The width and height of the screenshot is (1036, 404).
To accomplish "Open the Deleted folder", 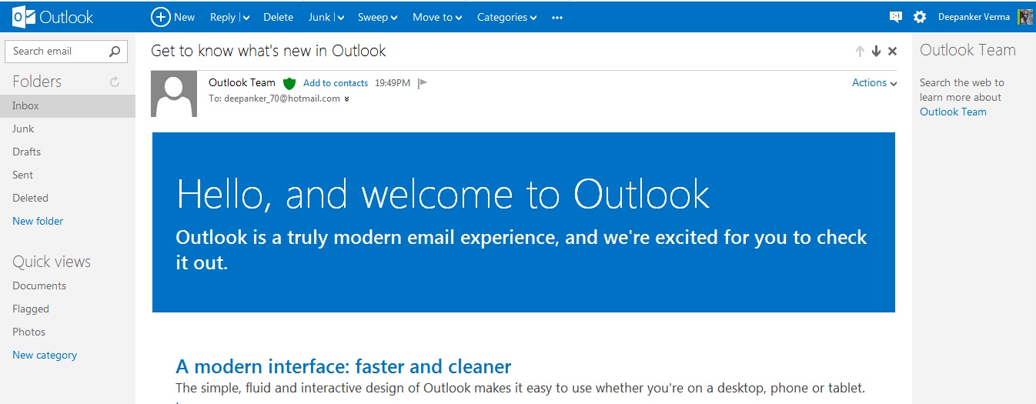I will 30,198.
